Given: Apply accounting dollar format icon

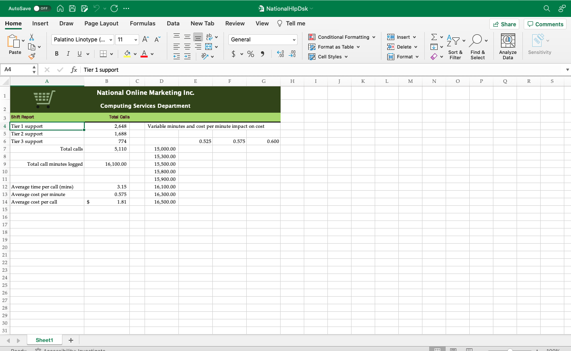Looking at the screenshot, I should pos(234,54).
